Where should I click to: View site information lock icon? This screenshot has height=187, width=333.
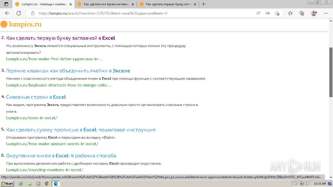point(33,13)
